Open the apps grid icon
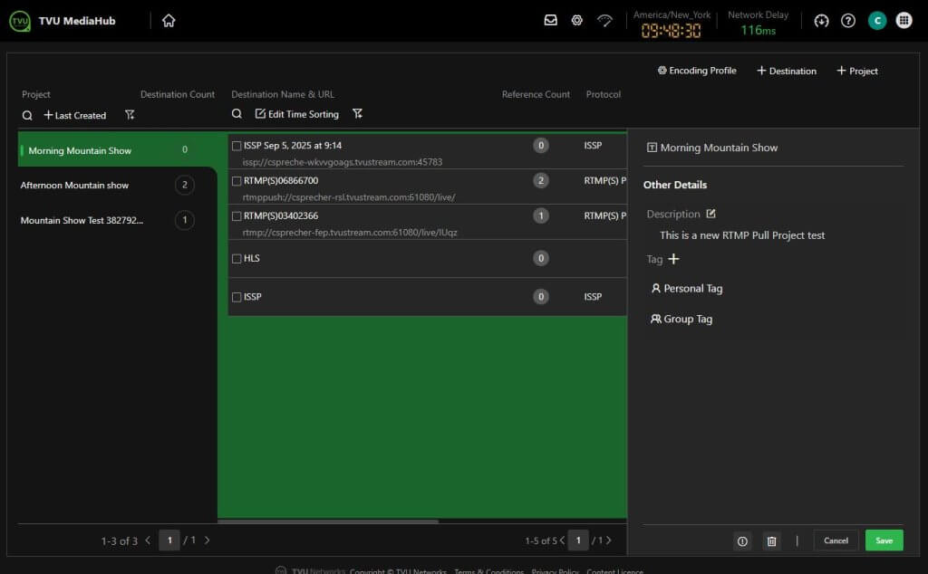 coord(904,21)
